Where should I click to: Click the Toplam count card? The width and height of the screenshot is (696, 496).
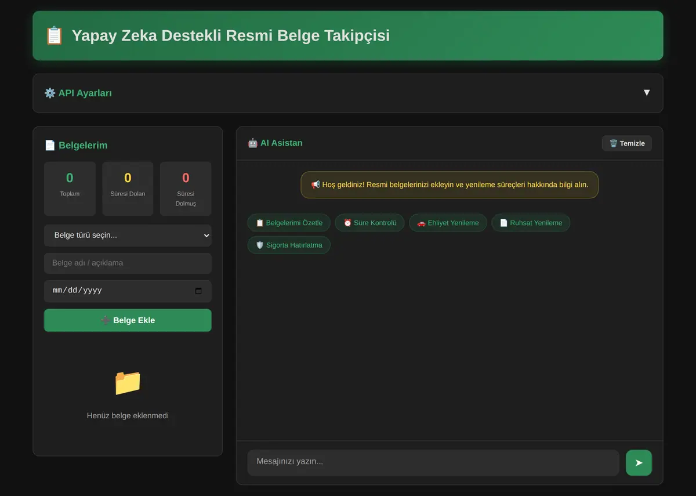pos(70,189)
